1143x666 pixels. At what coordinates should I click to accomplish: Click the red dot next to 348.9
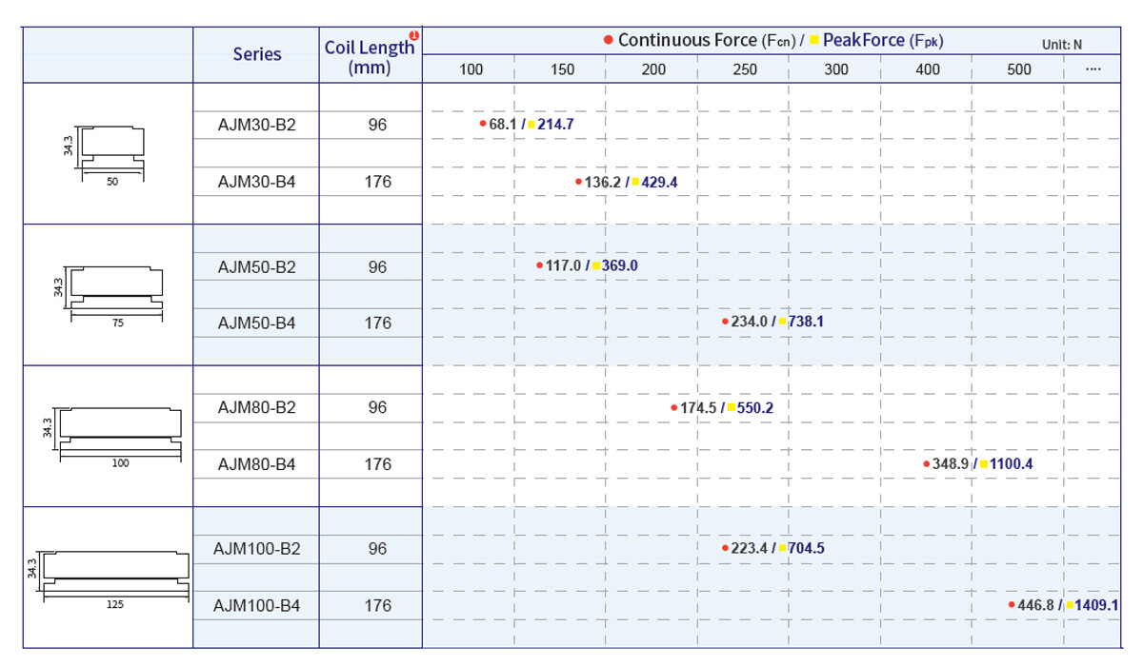pyautogui.click(x=926, y=464)
